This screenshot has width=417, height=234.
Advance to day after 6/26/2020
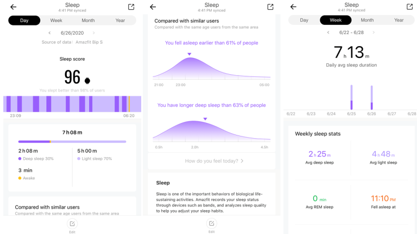pos(93,33)
